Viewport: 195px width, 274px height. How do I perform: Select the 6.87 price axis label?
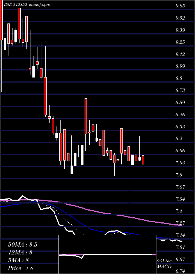pos(180,259)
